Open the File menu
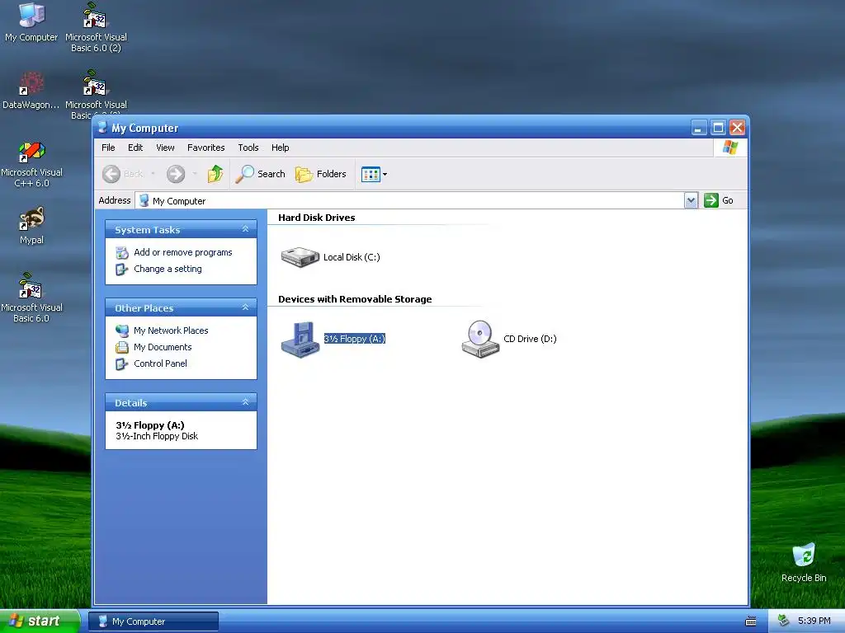This screenshot has width=845, height=633. click(x=108, y=148)
